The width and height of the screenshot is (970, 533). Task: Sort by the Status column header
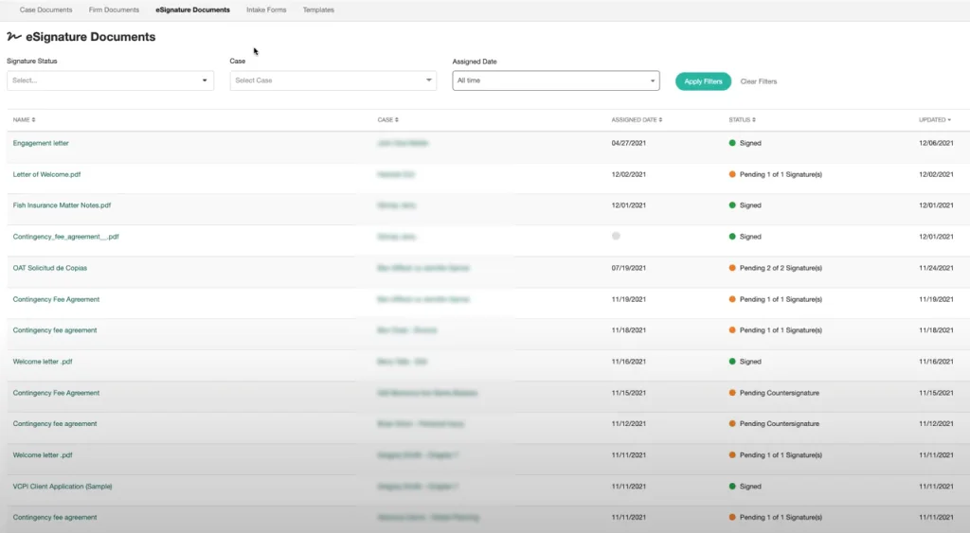tap(742, 120)
